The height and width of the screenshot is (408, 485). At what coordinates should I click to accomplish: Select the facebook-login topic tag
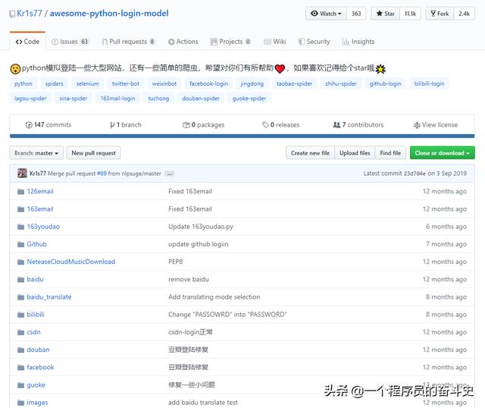[x=209, y=83]
